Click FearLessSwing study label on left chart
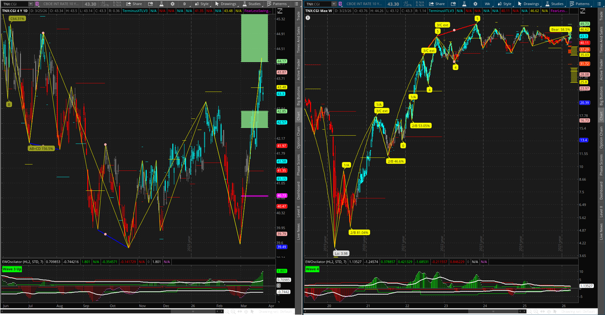The width and height of the screenshot is (605, 315). [x=258, y=11]
